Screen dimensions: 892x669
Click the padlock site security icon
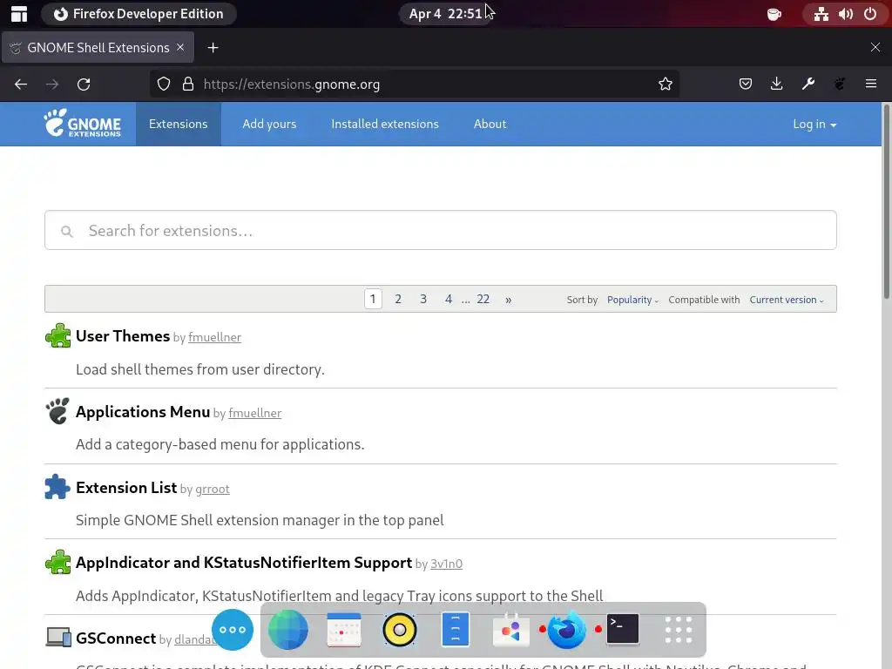tap(188, 84)
